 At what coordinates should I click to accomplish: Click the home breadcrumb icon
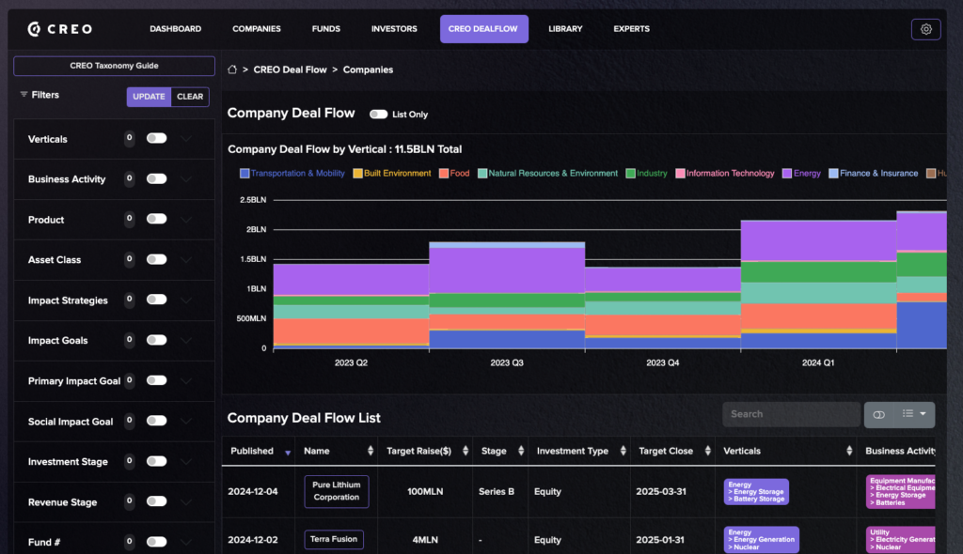232,69
